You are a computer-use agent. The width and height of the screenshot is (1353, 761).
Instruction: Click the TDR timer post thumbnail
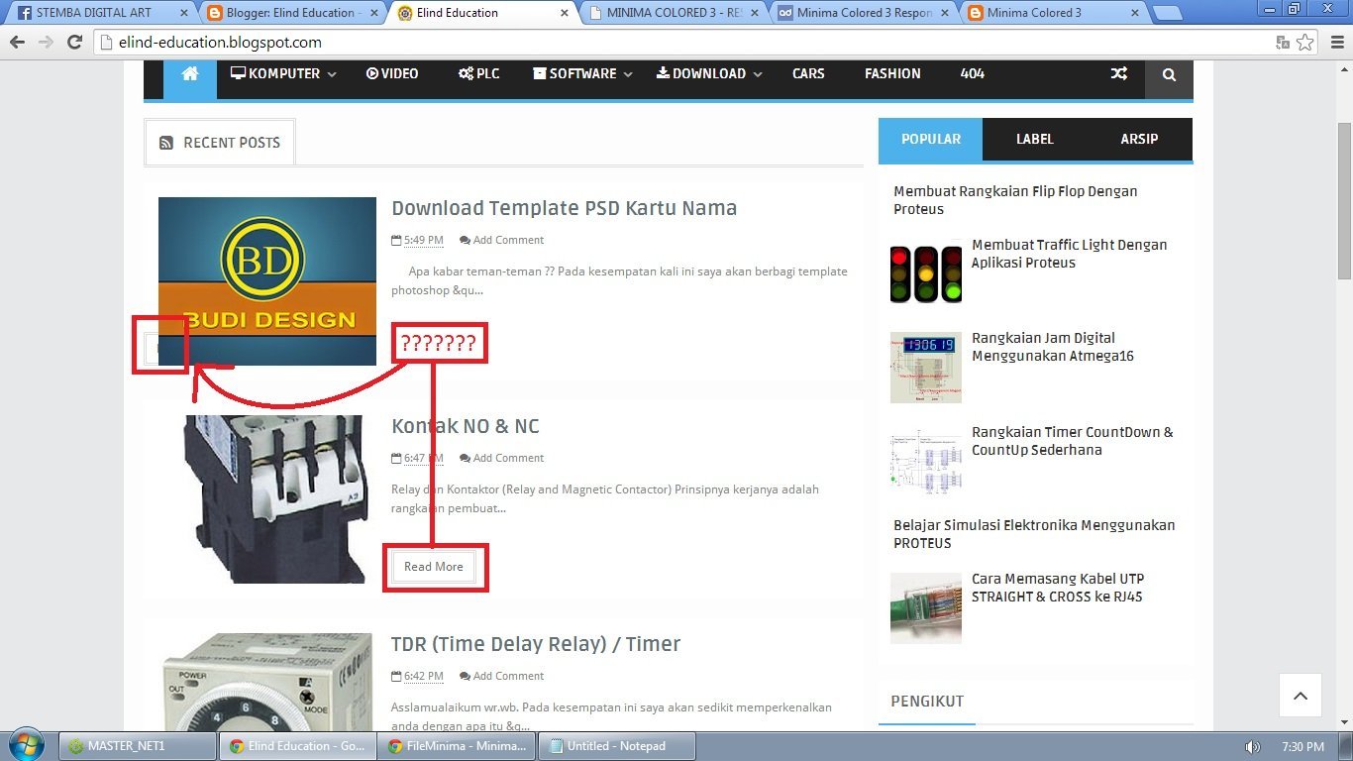(x=267, y=684)
